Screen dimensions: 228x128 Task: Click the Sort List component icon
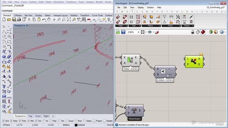point(130,60)
